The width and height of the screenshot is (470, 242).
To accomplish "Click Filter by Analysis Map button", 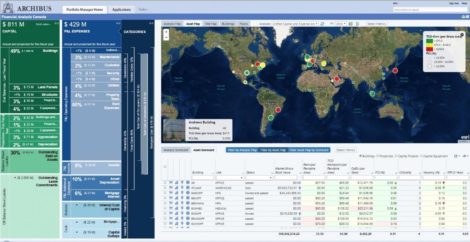I will pyautogui.click(x=242, y=150).
